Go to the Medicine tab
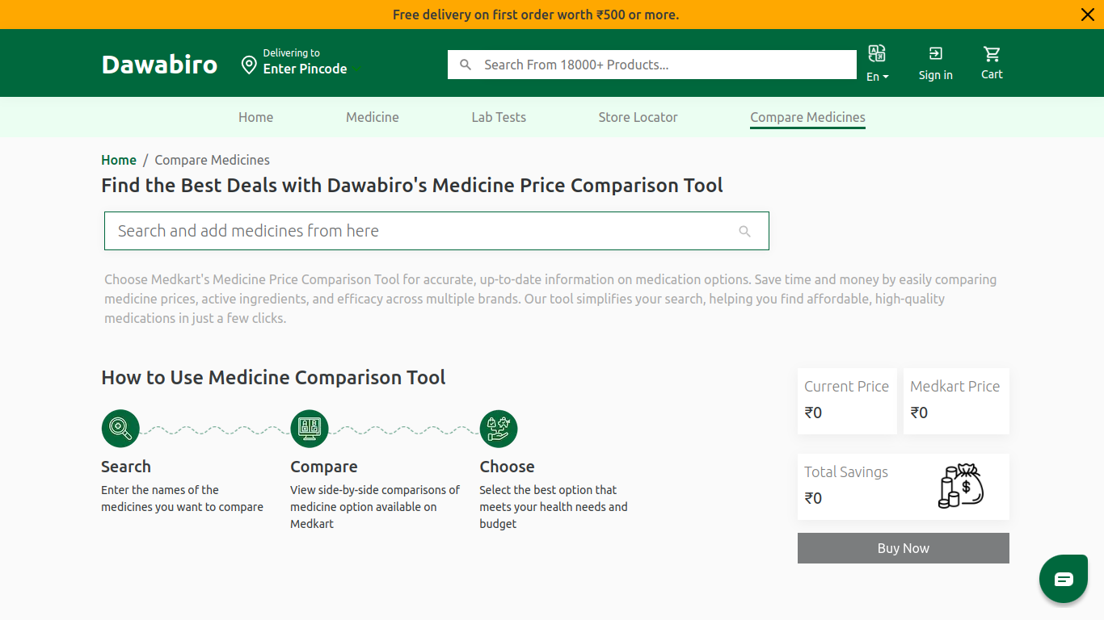Screen dimensions: 1104x620 click(372, 117)
